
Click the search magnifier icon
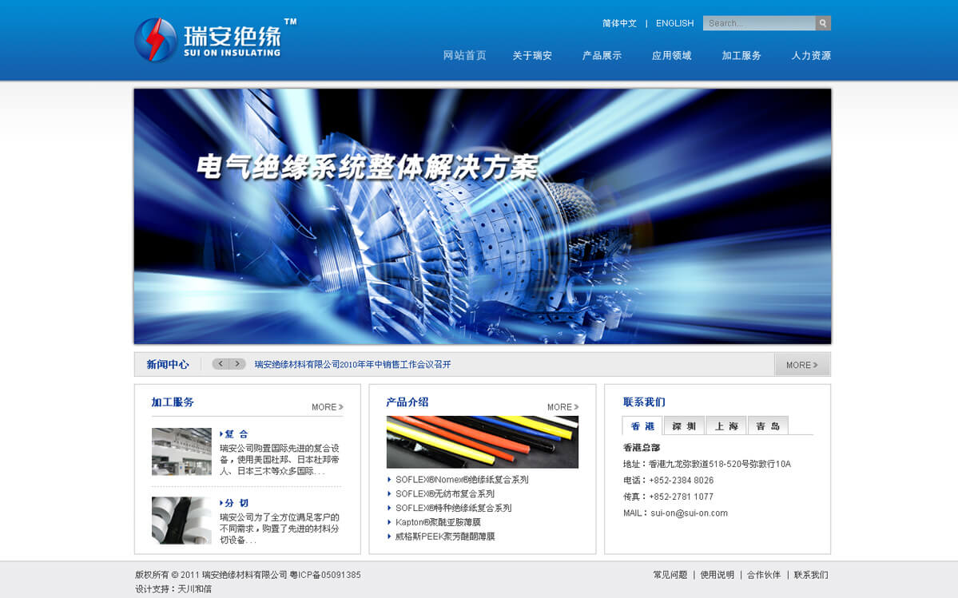click(822, 23)
